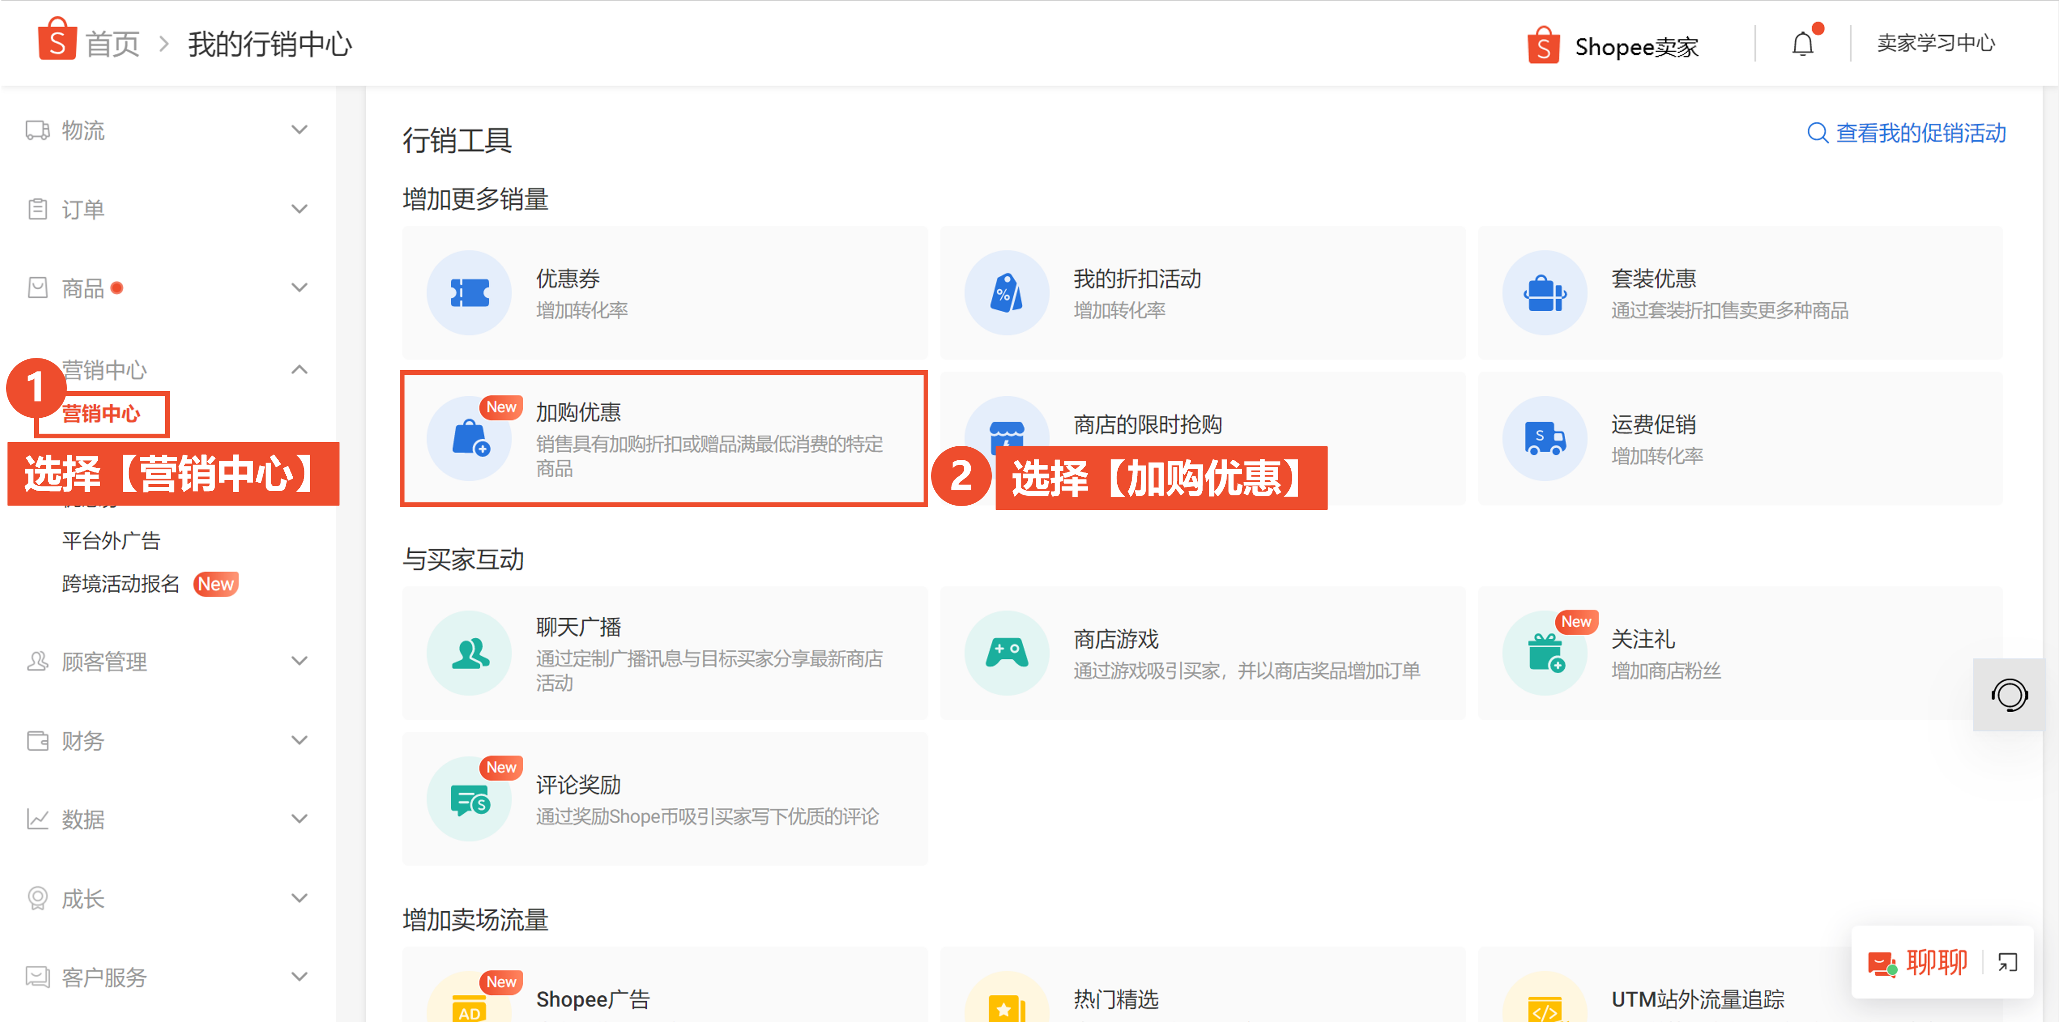Collapse the 营销中心 menu chevron
The width and height of the screenshot is (2059, 1022).
click(x=300, y=369)
